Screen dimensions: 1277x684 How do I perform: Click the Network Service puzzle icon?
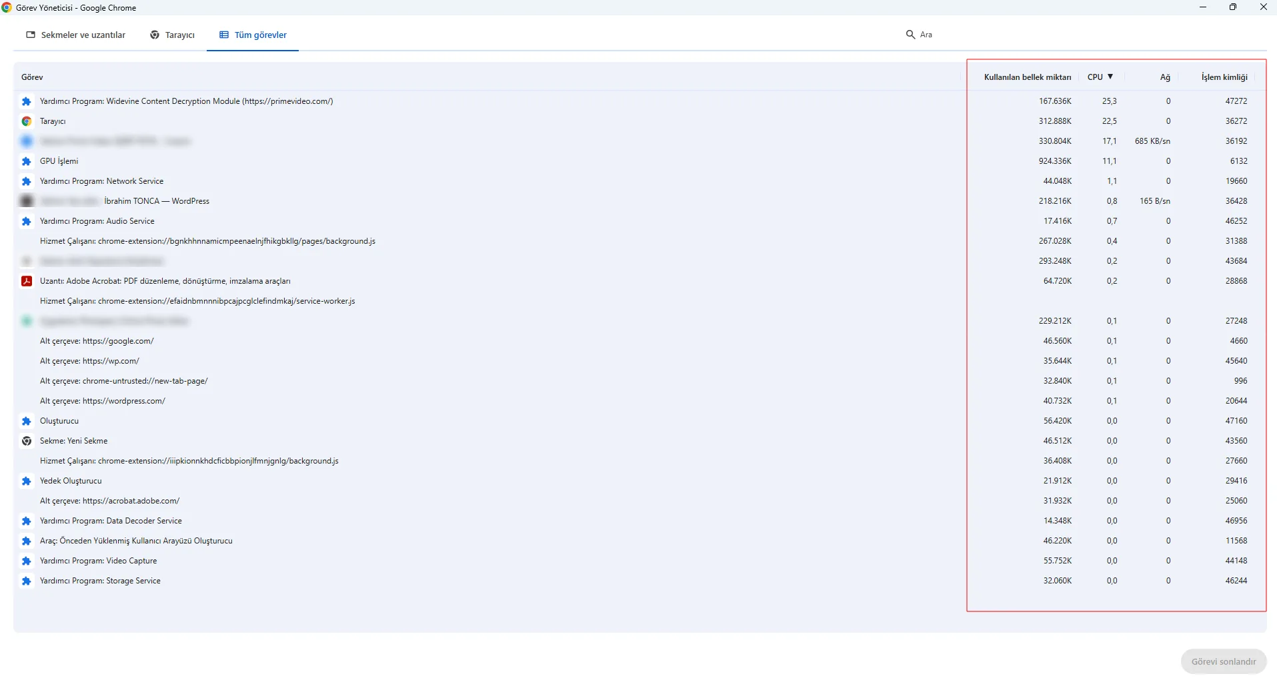(x=27, y=181)
